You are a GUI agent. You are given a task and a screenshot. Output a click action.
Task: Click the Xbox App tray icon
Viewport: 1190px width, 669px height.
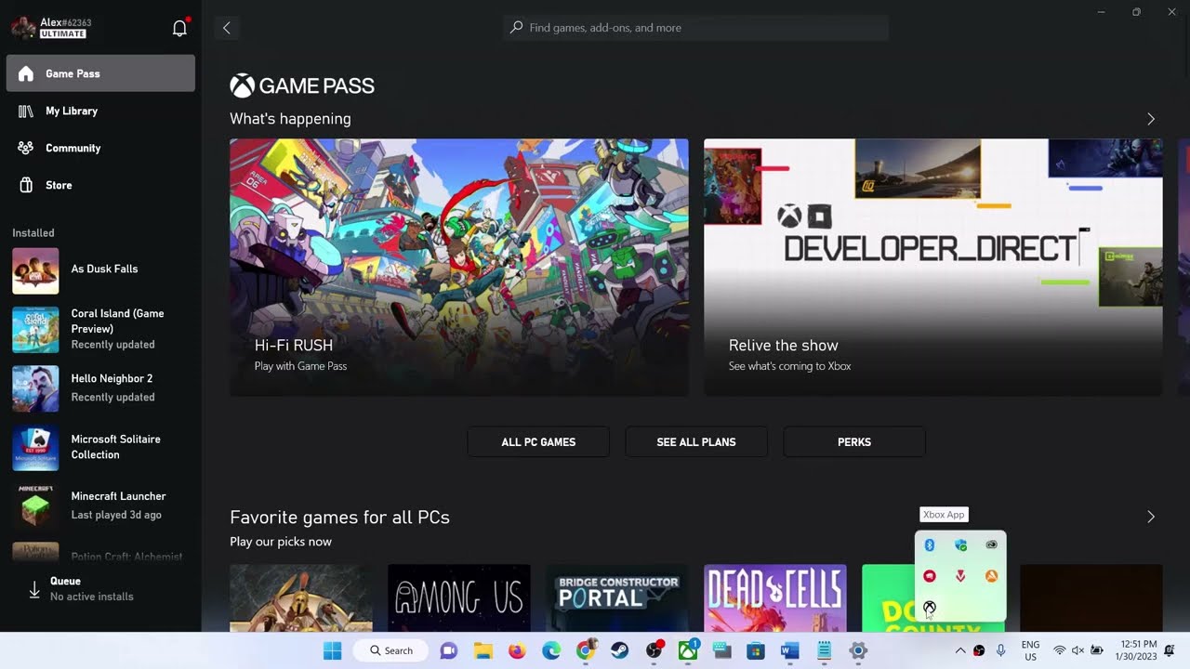(x=930, y=607)
